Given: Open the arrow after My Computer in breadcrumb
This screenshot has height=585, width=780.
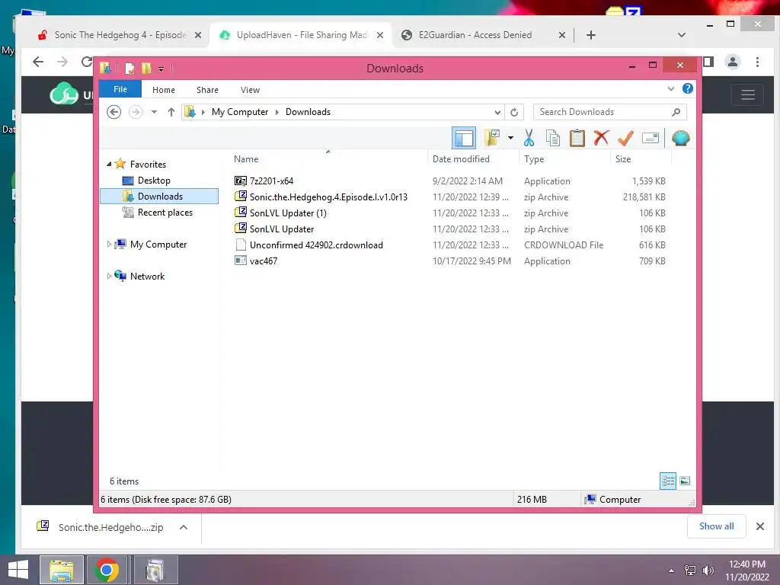Looking at the screenshot, I should tap(277, 112).
